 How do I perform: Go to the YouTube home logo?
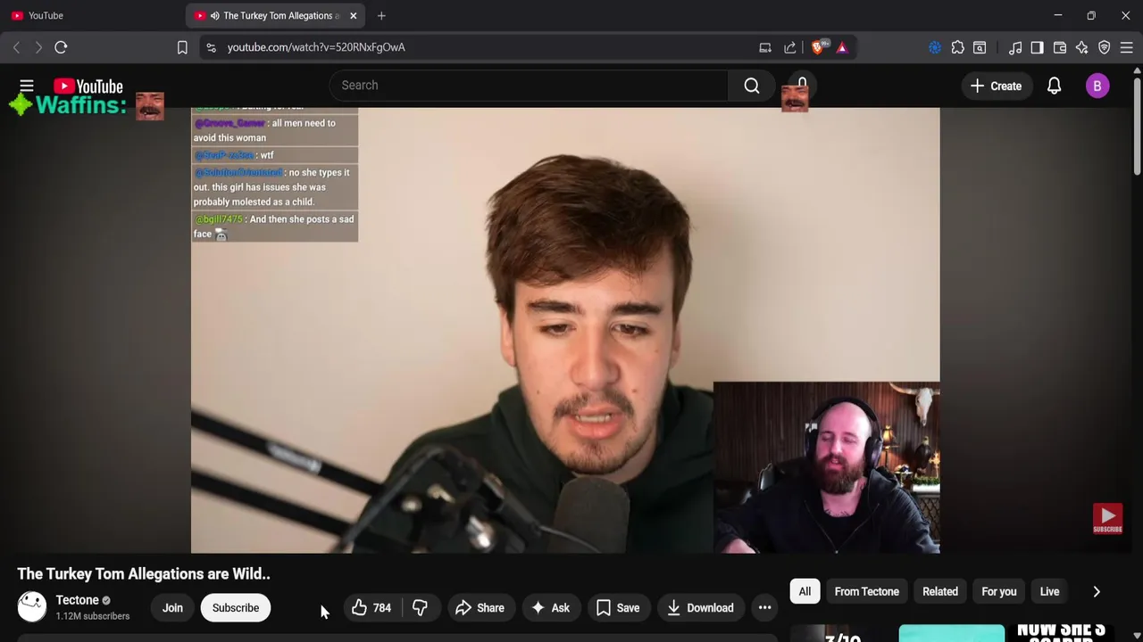coord(88,86)
